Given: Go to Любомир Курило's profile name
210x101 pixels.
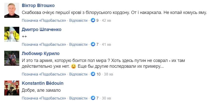Looking at the screenshot, I should (41, 53).
